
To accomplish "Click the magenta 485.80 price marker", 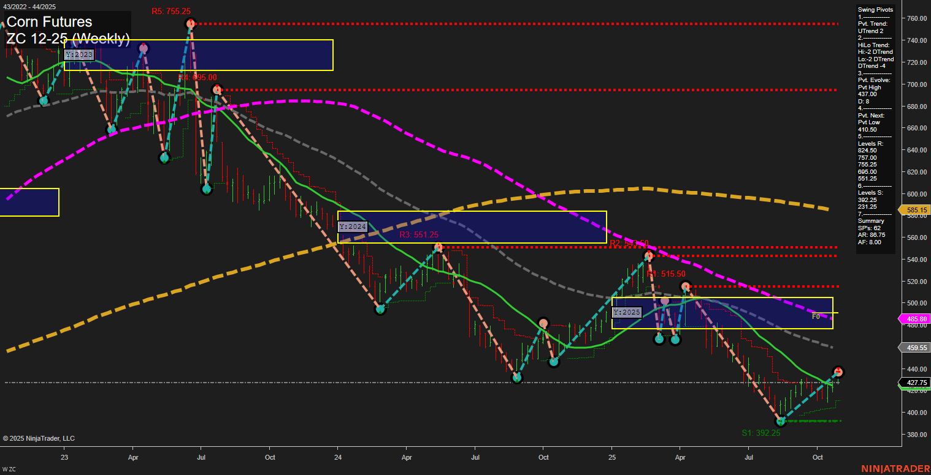I will tap(914, 319).
